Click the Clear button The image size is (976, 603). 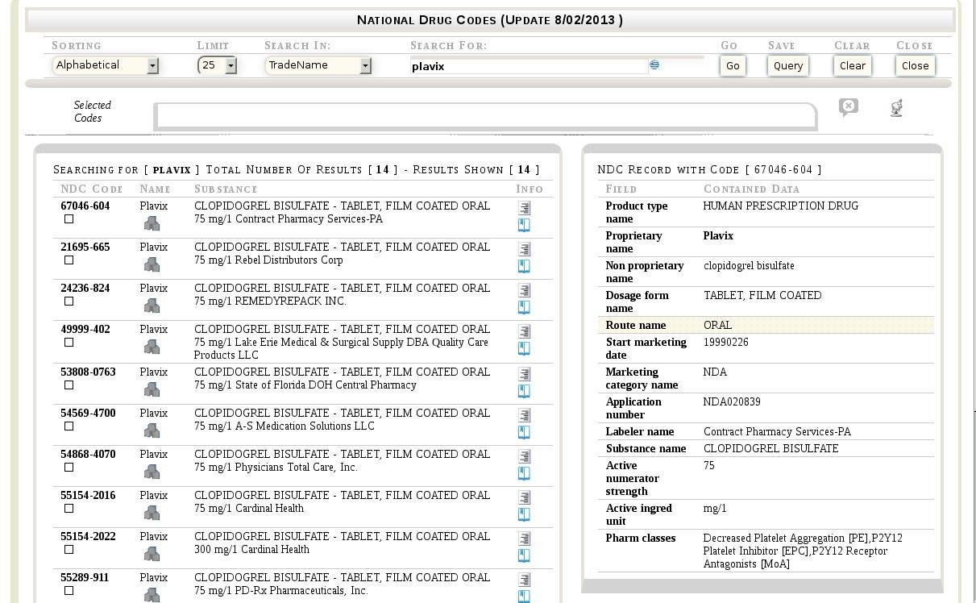point(852,66)
